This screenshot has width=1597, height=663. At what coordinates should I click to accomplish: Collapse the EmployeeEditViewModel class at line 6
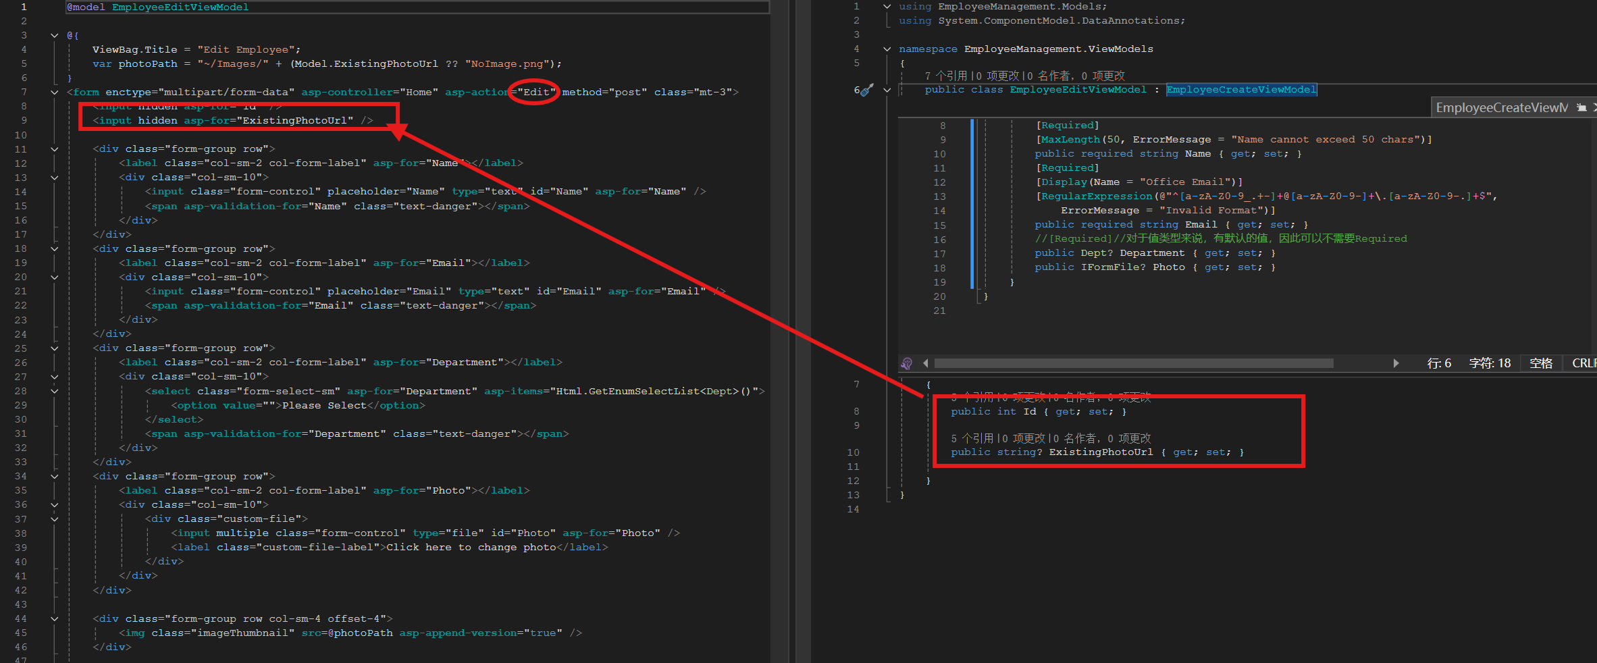pyautogui.click(x=887, y=90)
